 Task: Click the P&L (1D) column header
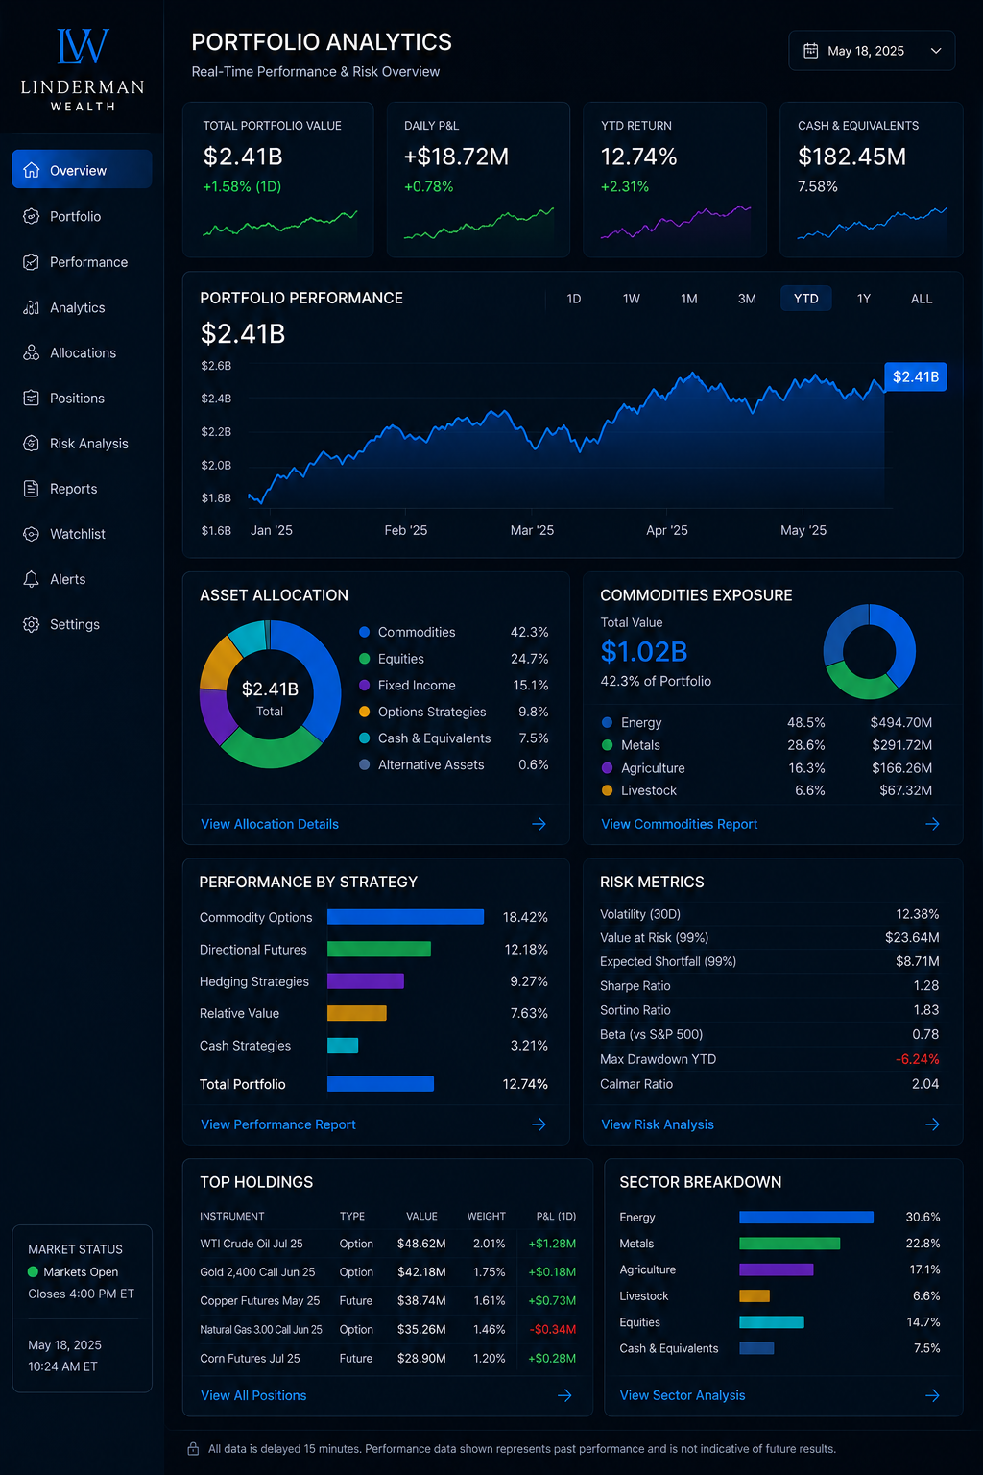pos(556,1216)
